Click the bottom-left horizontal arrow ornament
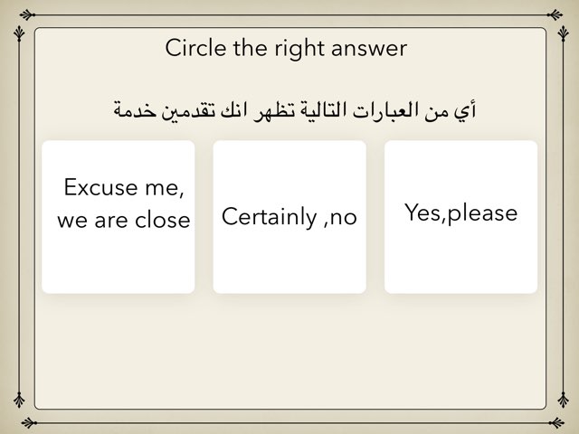The image size is (579, 434). coord(29,422)
